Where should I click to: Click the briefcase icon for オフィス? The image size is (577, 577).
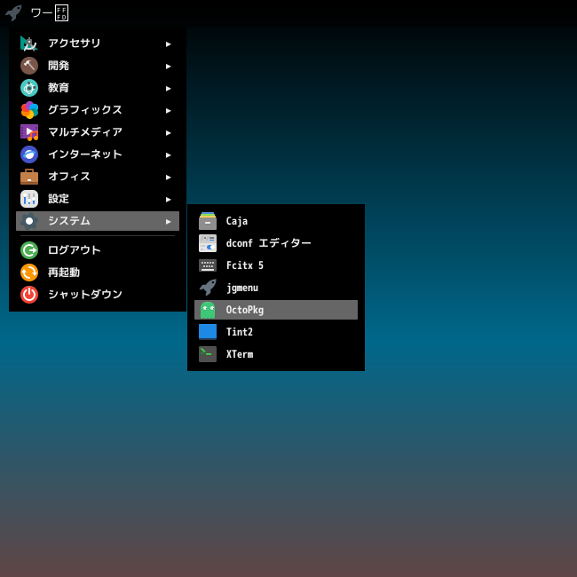coord(29,177)
